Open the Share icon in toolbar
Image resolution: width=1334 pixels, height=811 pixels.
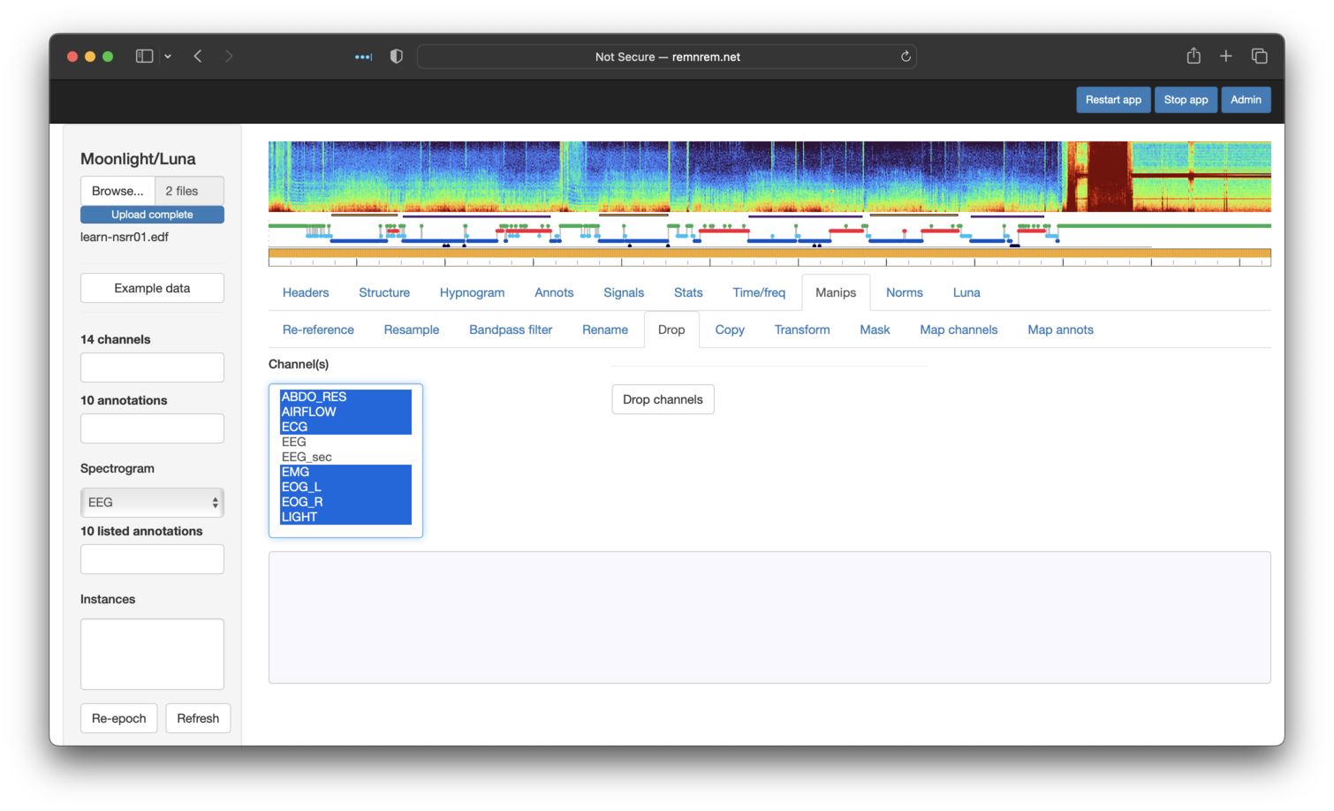1194,57
